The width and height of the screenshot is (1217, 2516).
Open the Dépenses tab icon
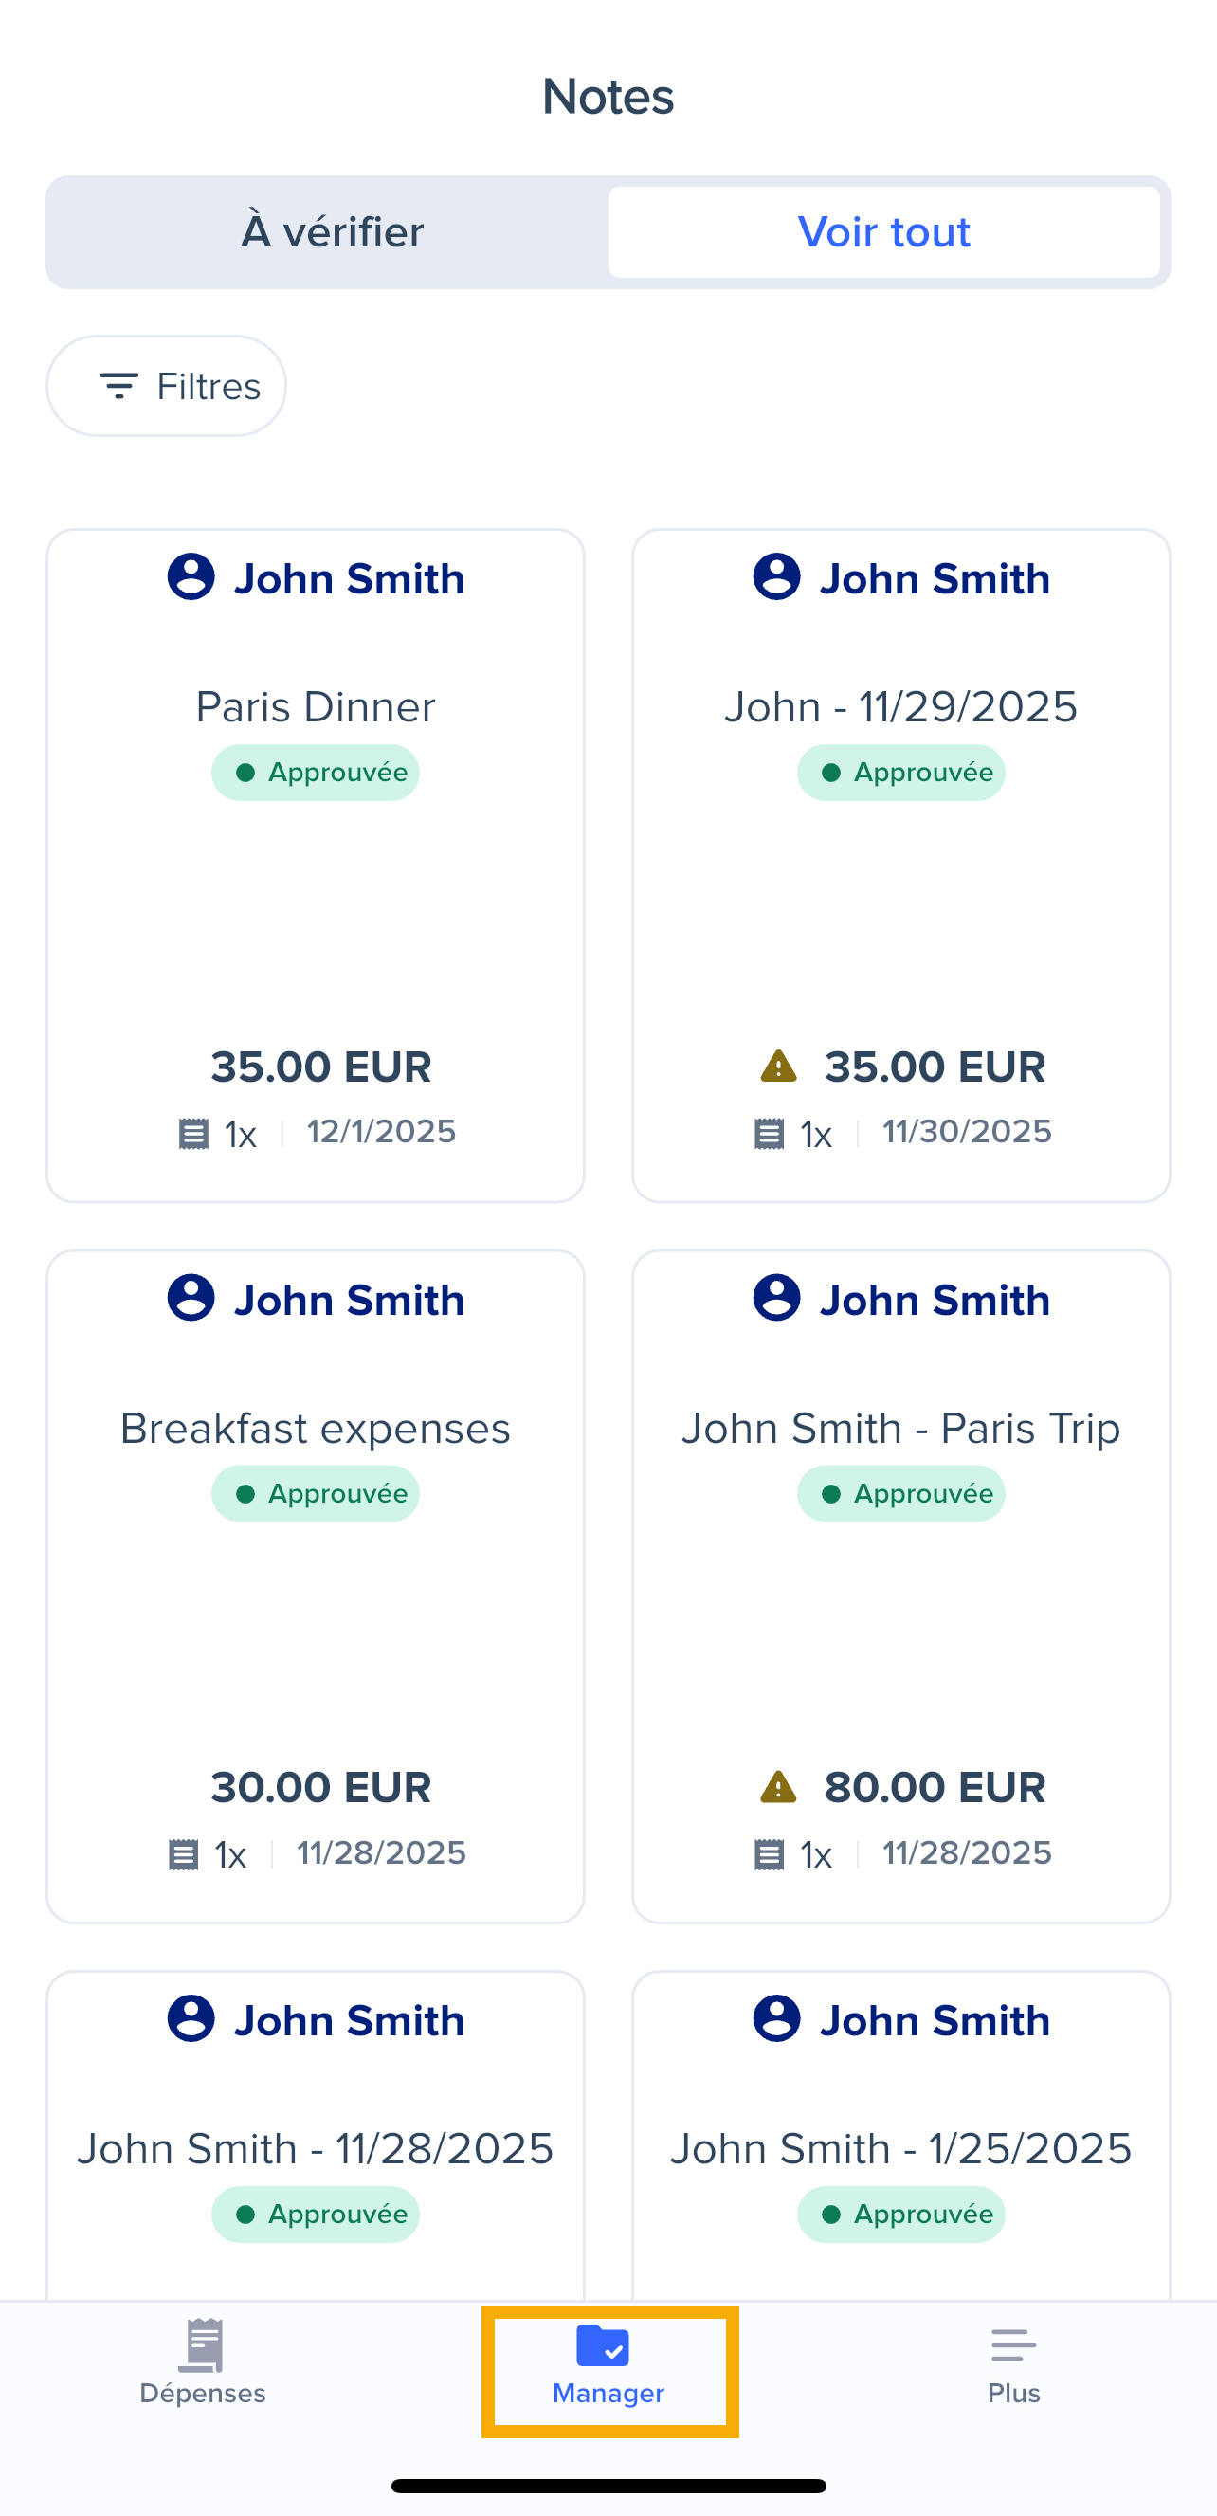pos(202,2346)
